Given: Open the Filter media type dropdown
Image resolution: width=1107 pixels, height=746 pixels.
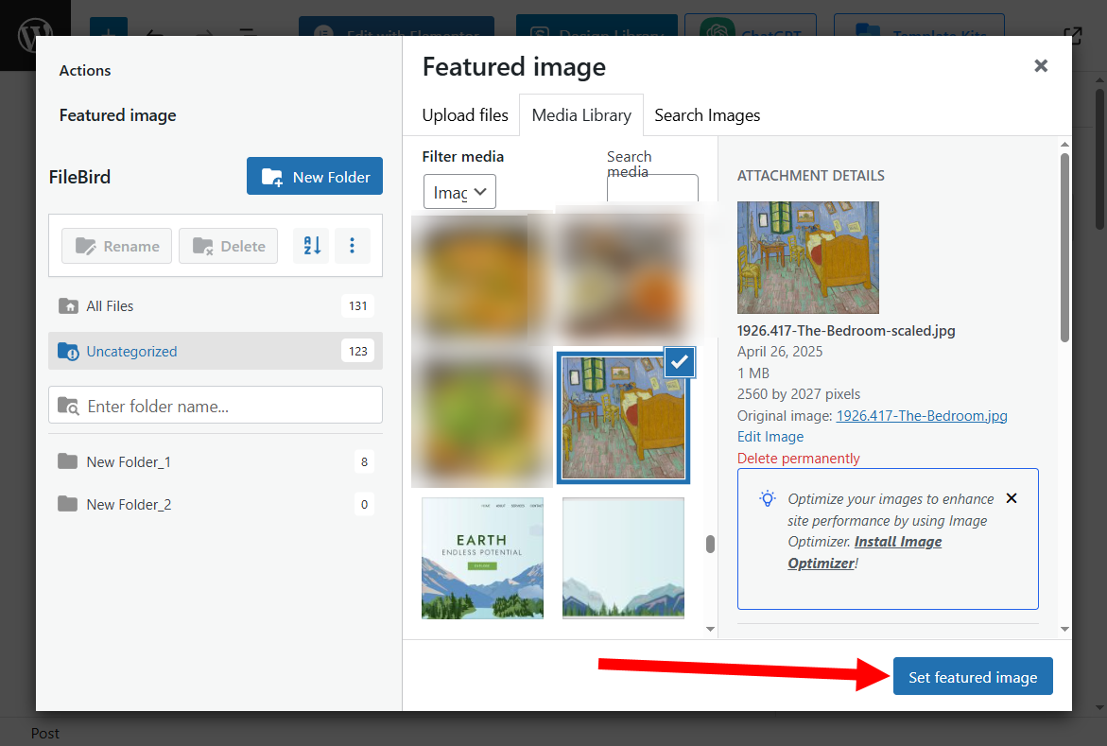Looking at the screenshot, I should coord(459,191).
